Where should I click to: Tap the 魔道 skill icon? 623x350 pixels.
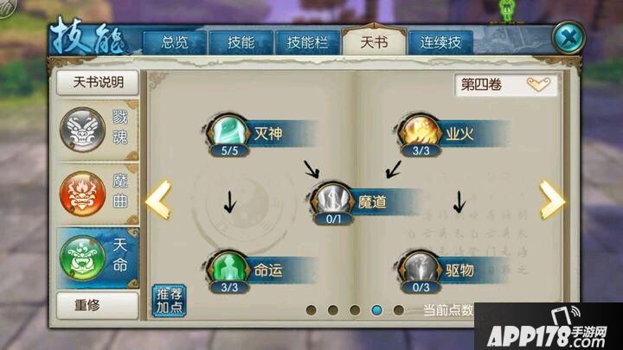pyautogui.click(x=332, y=199)
